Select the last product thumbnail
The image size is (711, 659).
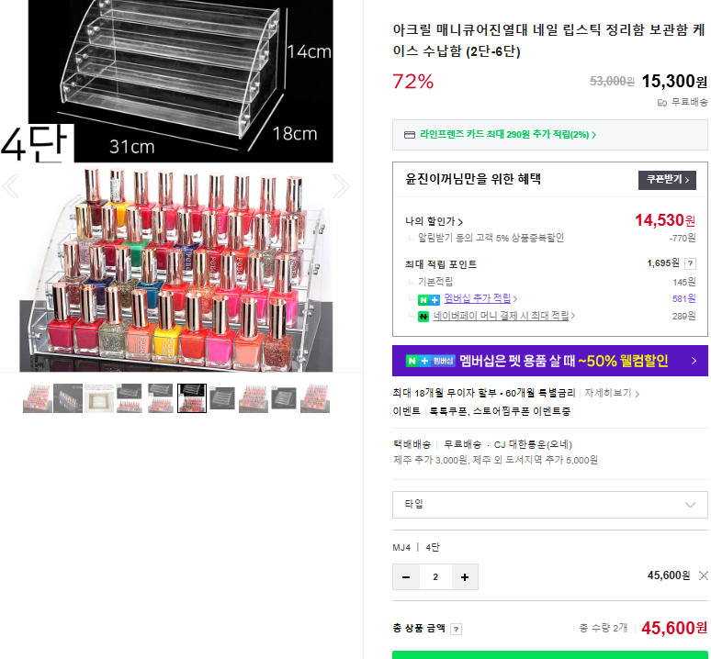(315, 398)
